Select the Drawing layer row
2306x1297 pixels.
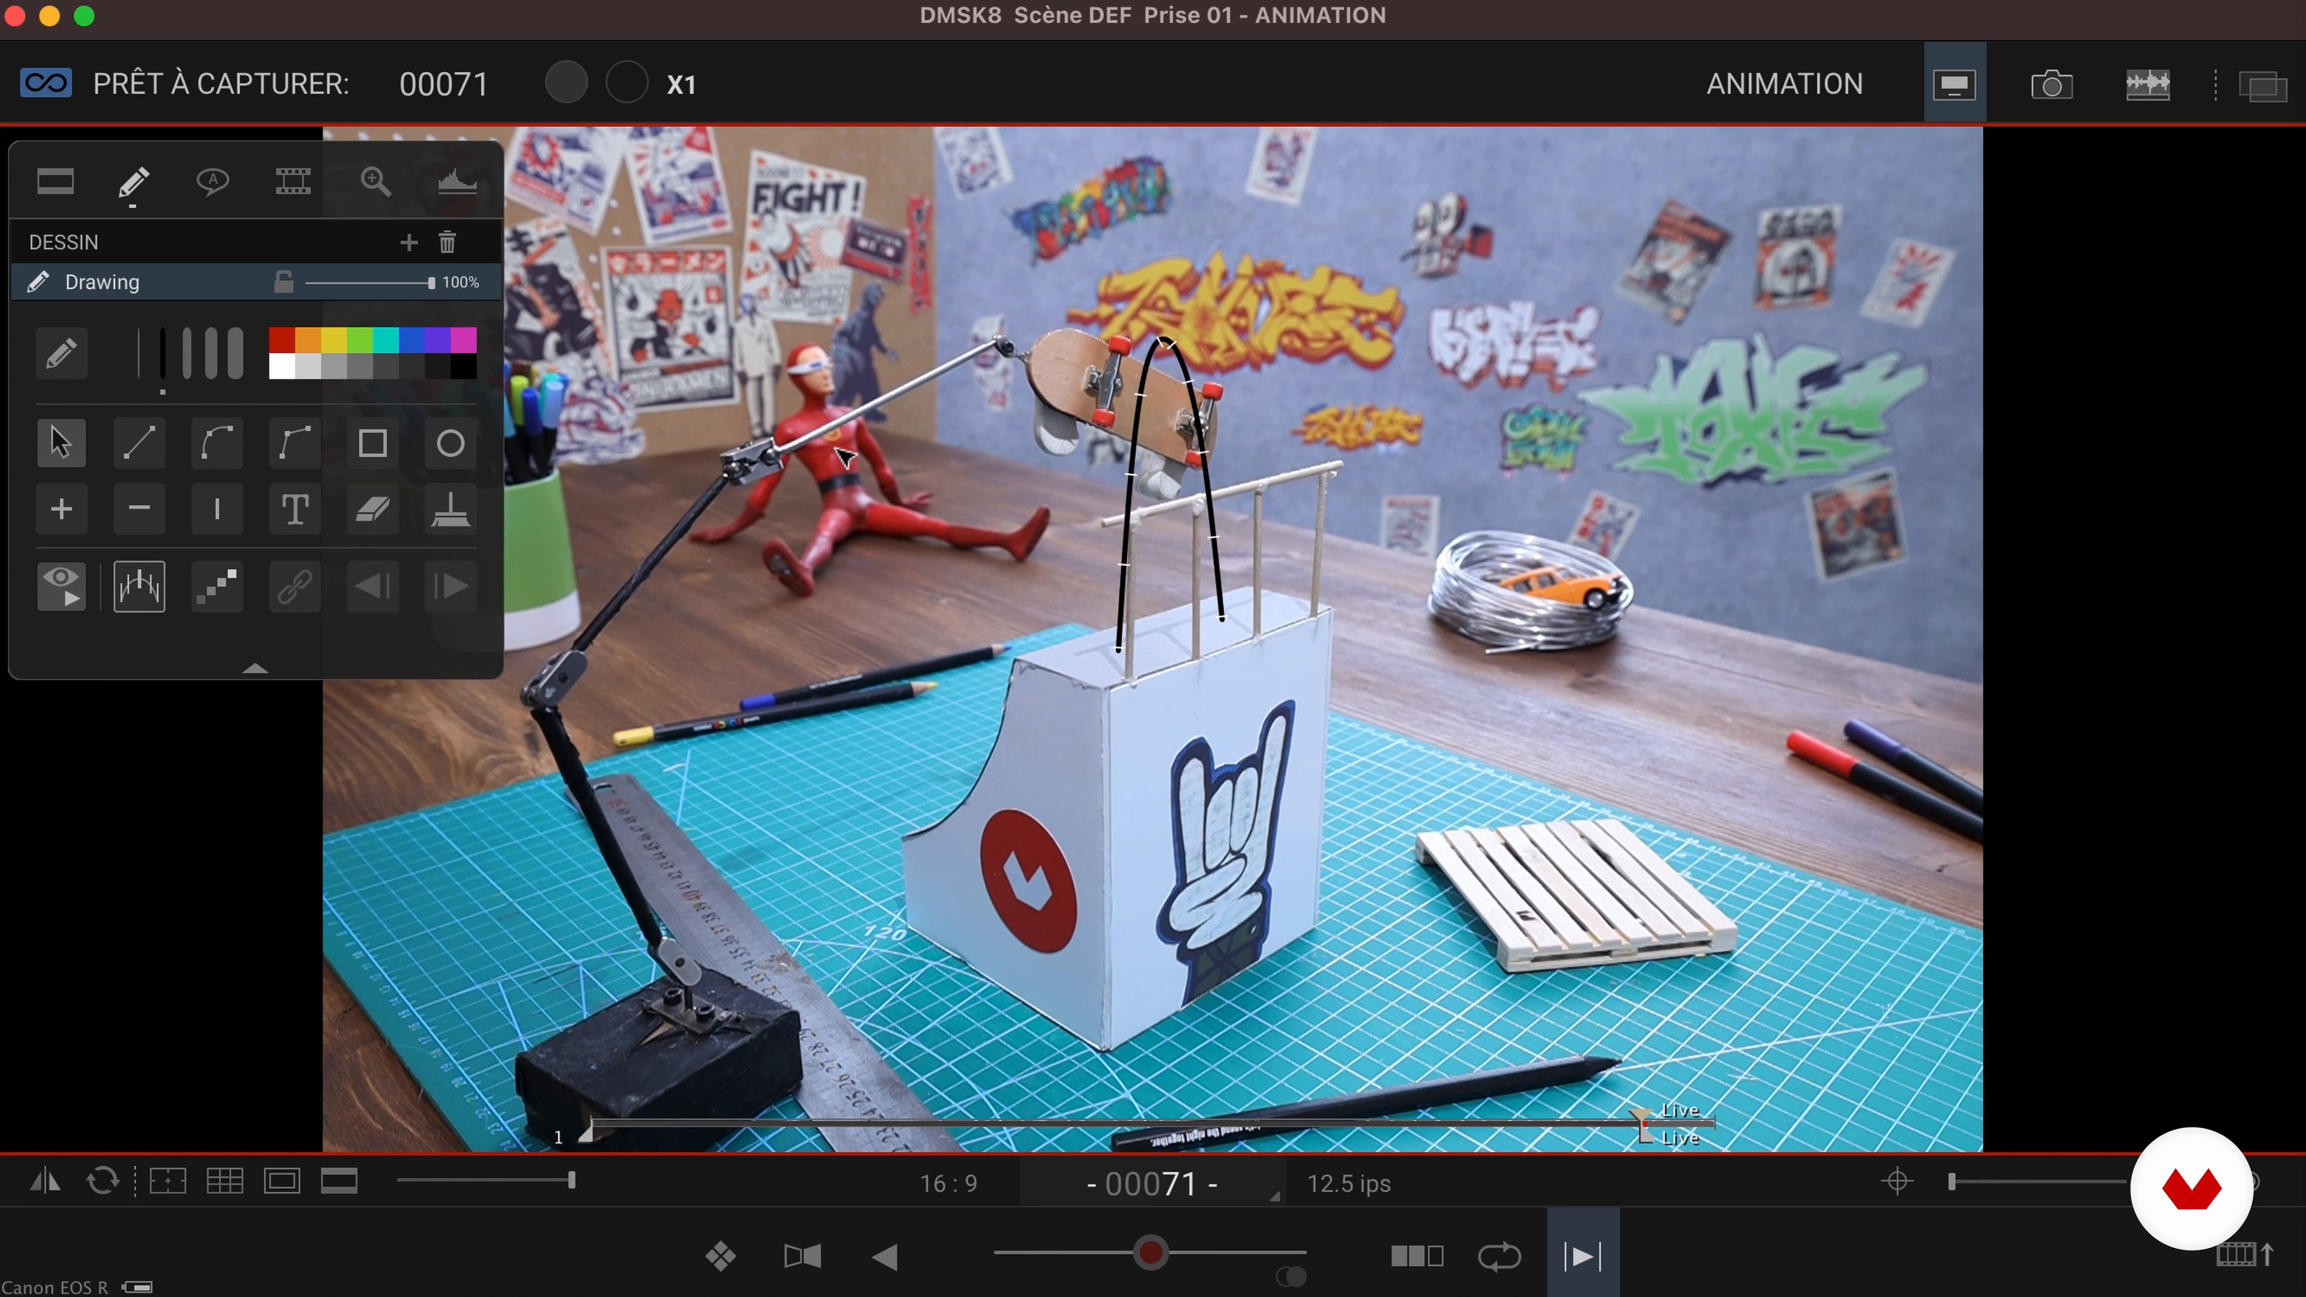pyautogui.click(x=256, y=282)
